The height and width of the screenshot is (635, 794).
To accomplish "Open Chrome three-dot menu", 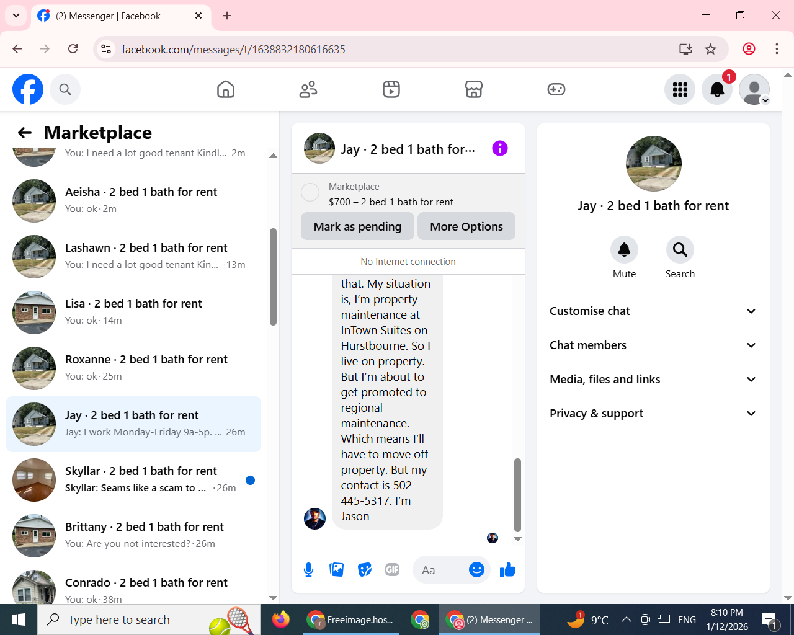I will pyautogui.click(x=777, y=49).
